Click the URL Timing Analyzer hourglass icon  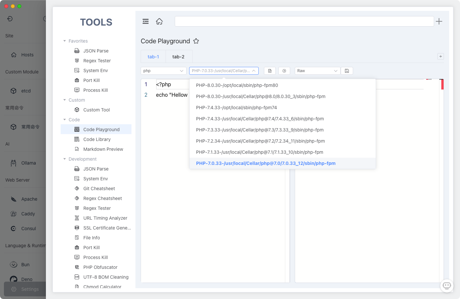[x=77, y=218]
